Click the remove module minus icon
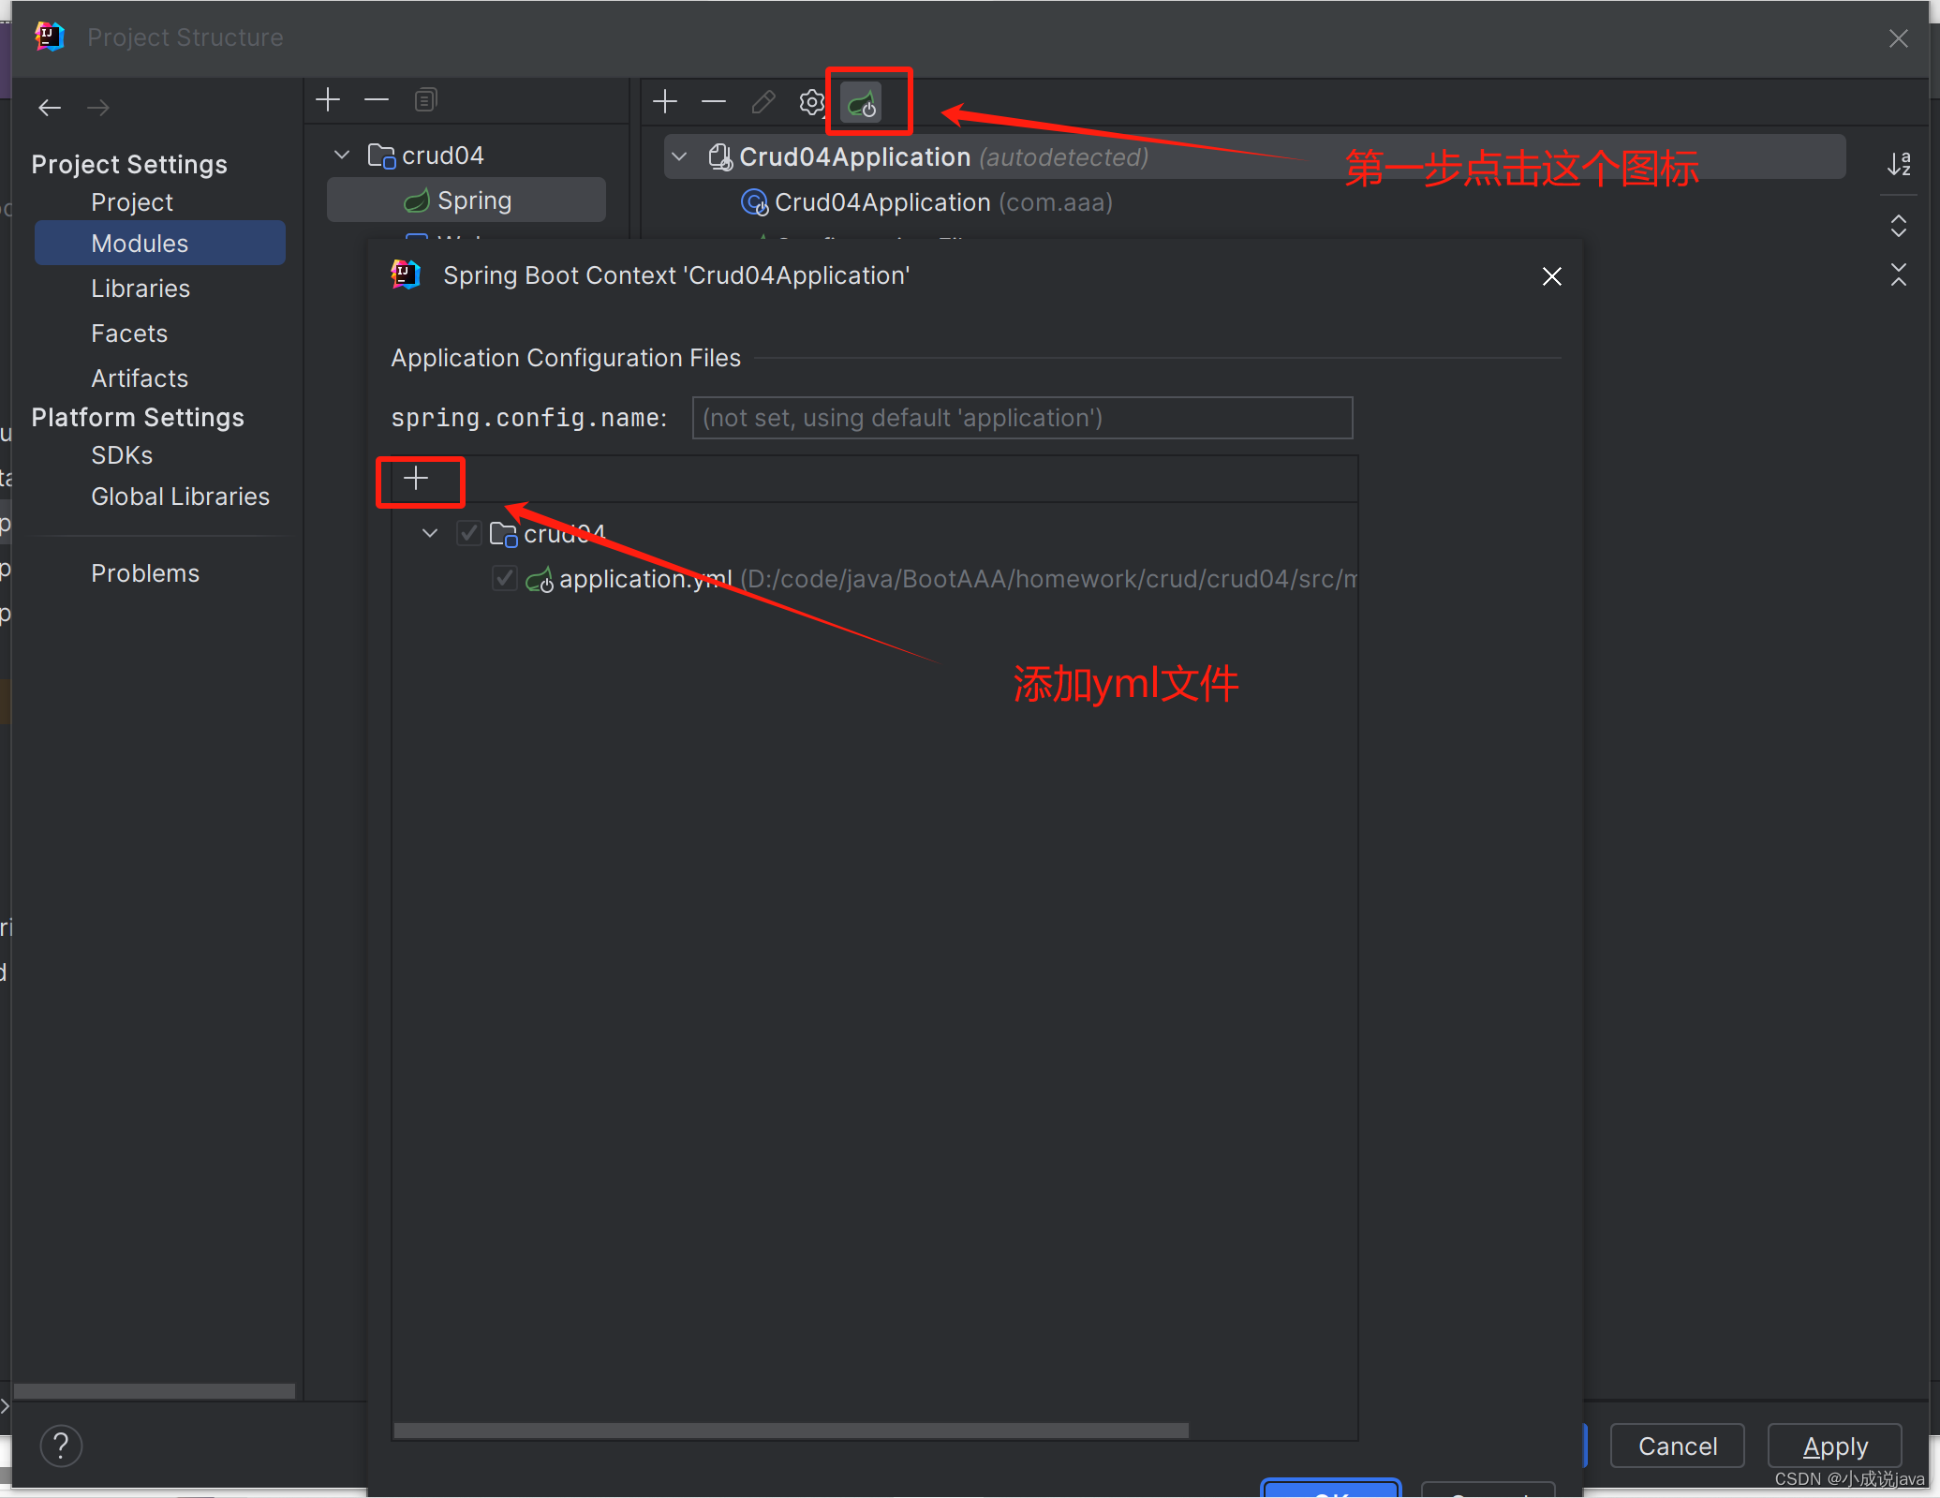The width and height of the screenshot is (1940, 1498). point(376,100)
